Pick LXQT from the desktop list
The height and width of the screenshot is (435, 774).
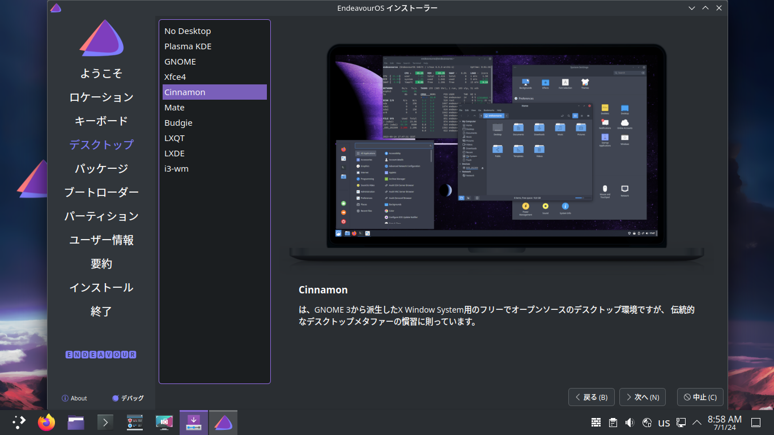[215, 138]
